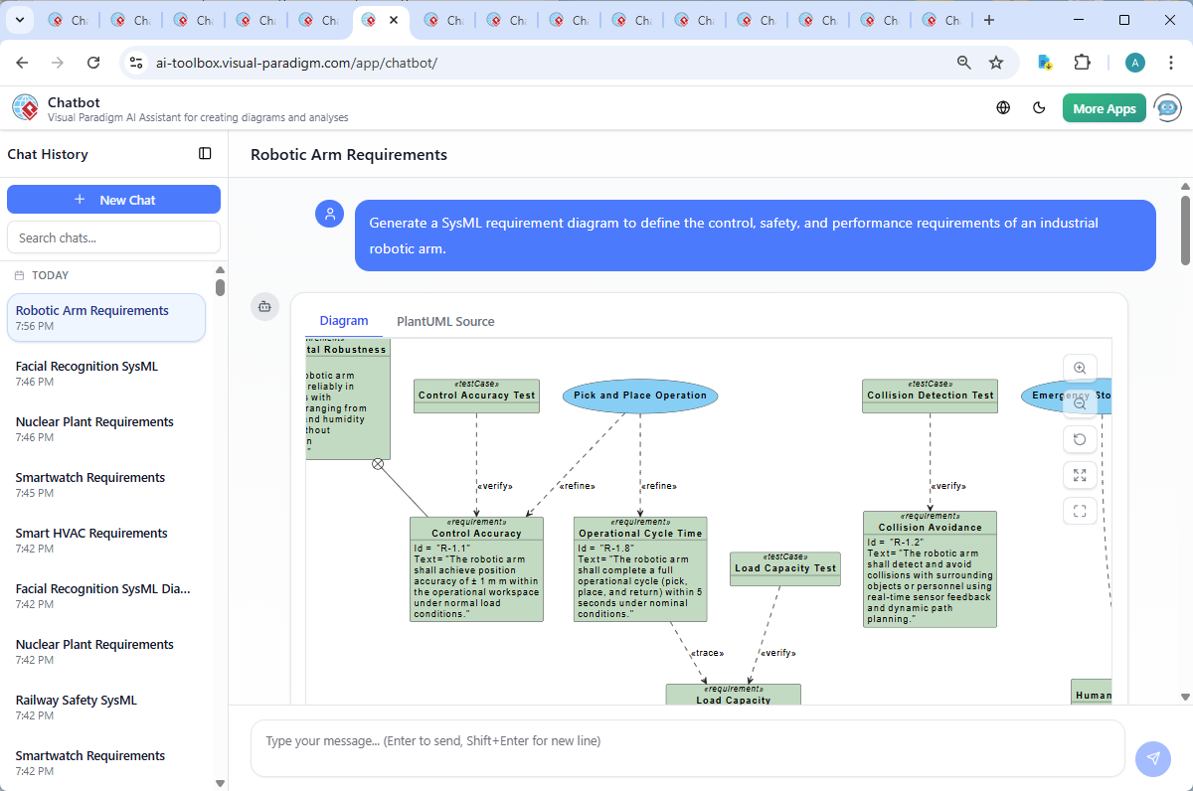Image resolution: width=1193 pixels, height=791 pixels.
Task: Fit the diagram to screen using the frame icon
Action: (1080, 511)
